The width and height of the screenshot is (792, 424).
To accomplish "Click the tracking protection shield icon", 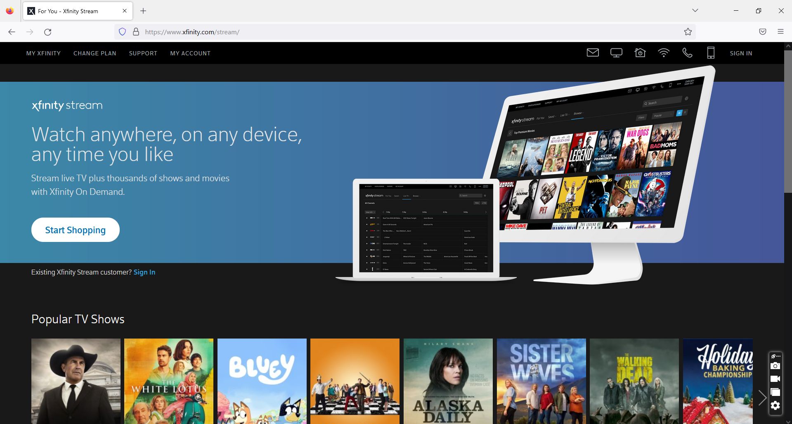I will click(x=122, y=31).
